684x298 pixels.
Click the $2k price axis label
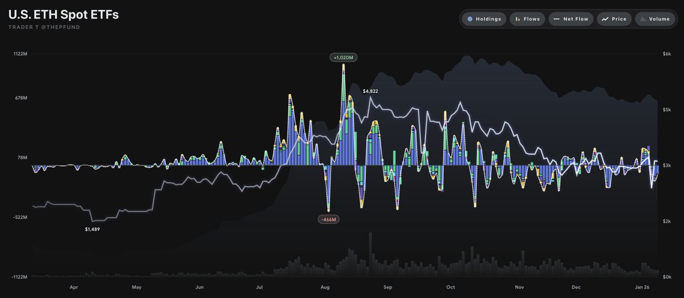coord(667,221)
